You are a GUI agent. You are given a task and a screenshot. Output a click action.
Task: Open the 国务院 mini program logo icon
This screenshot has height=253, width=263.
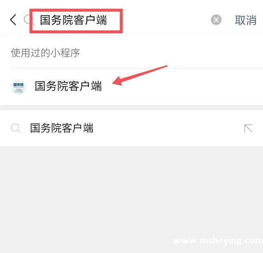(x=18, y=86)
